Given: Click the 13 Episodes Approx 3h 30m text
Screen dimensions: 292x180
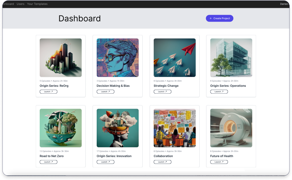Looking at the screenshot, I should (x=54, y=151).
